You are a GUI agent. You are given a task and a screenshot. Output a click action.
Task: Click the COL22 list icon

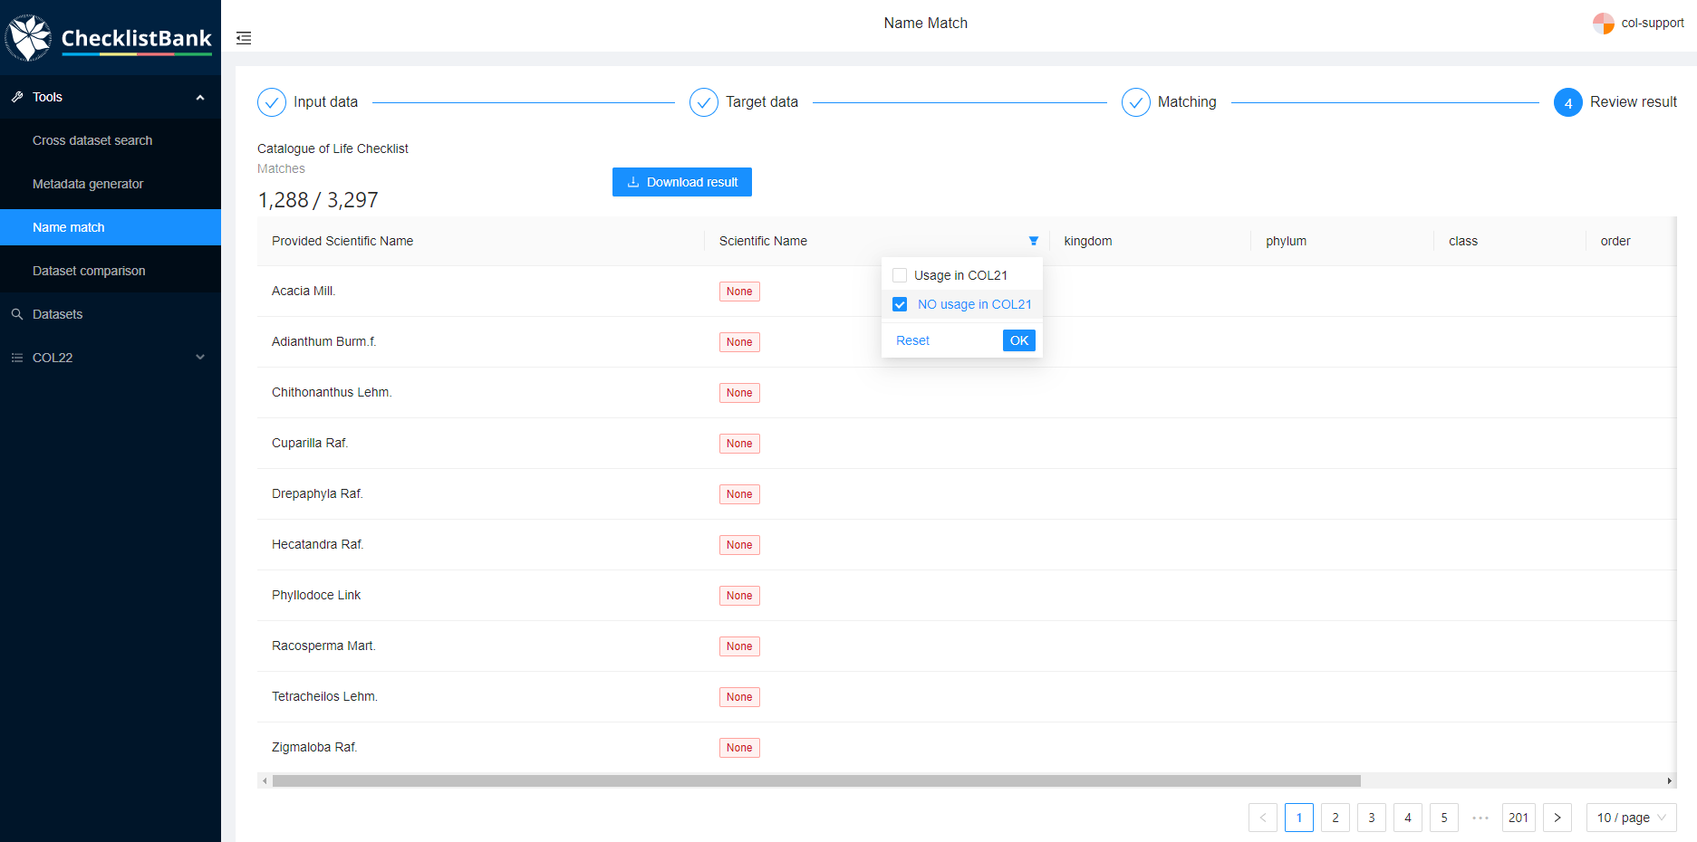click(x=17, y=358)
